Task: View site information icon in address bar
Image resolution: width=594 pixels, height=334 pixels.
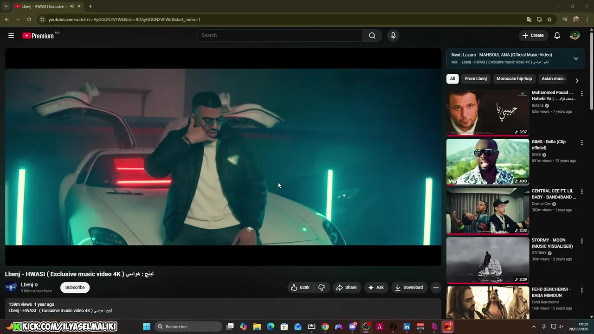Action: (x=42, y=19)
